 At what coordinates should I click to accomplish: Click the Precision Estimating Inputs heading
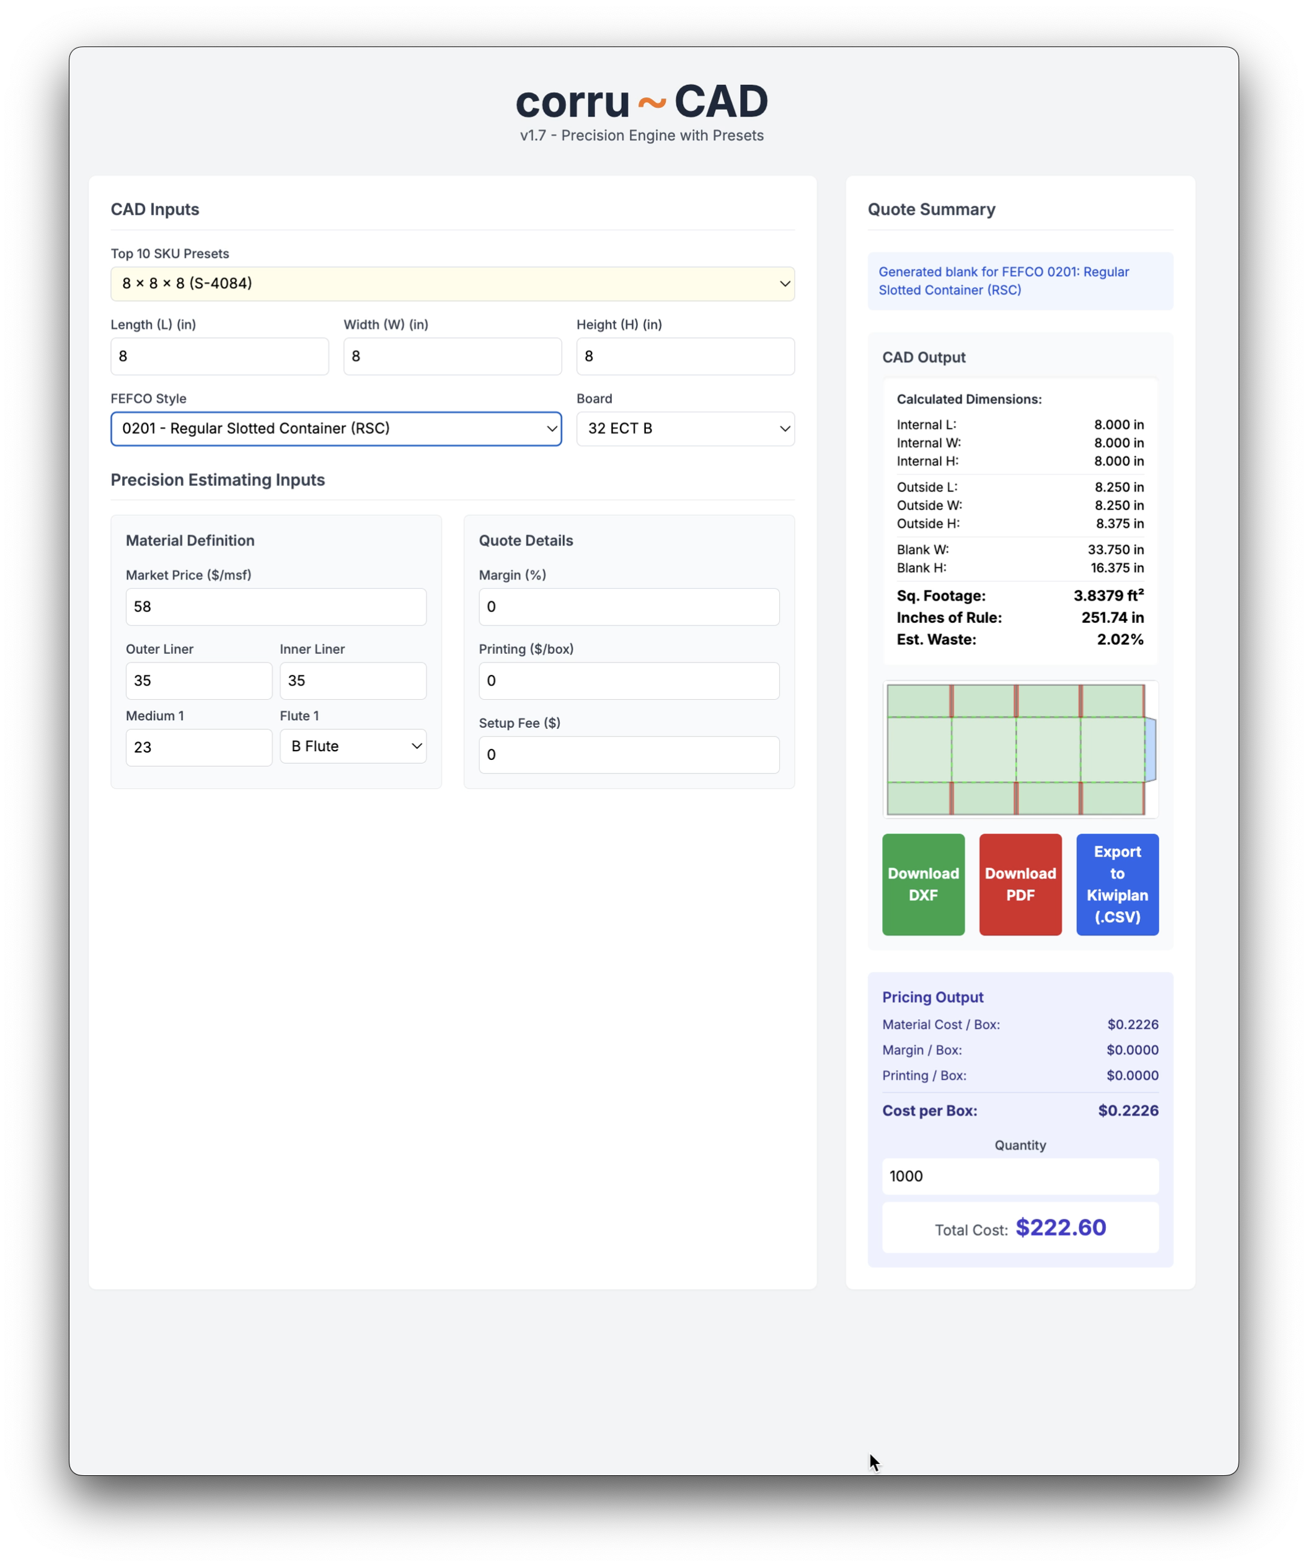(x=218, y=480)
